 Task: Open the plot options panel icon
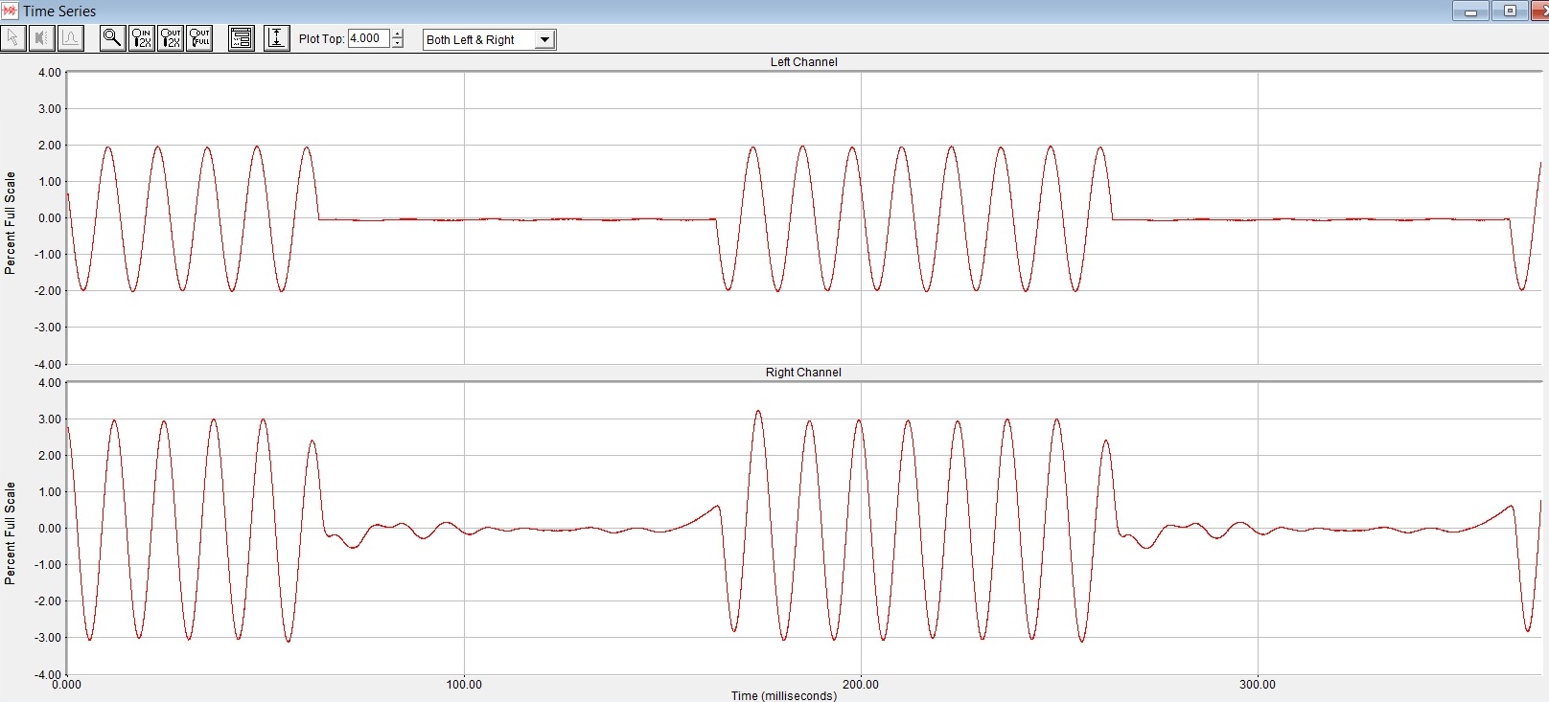[x=242, y=38]
